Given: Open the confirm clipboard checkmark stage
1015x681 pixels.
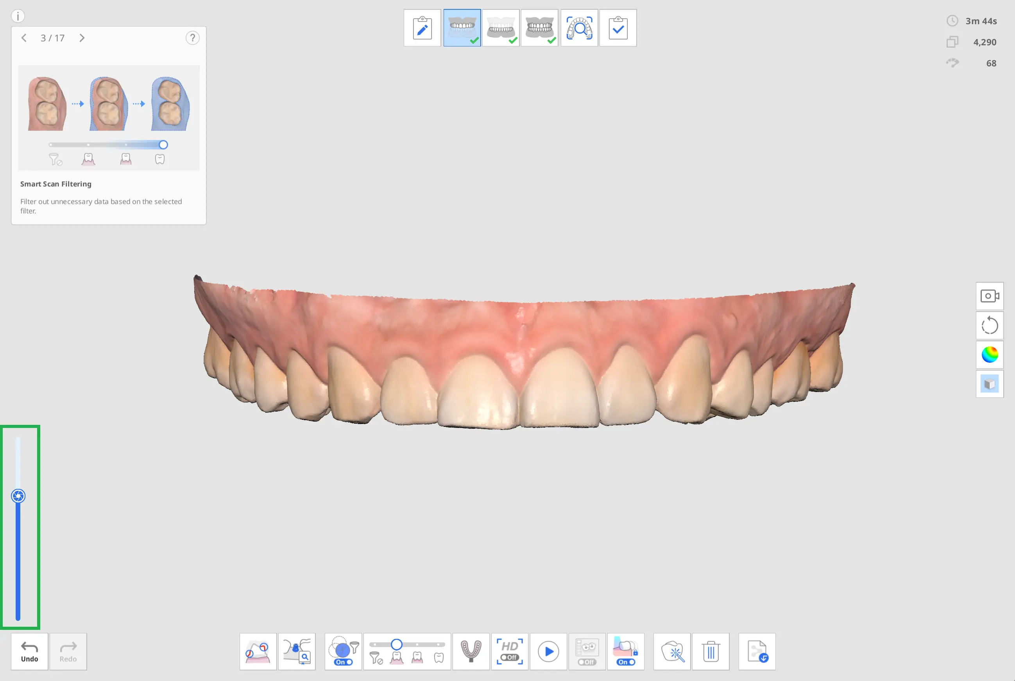Looking at the screenshot, I should coord(618,28).
